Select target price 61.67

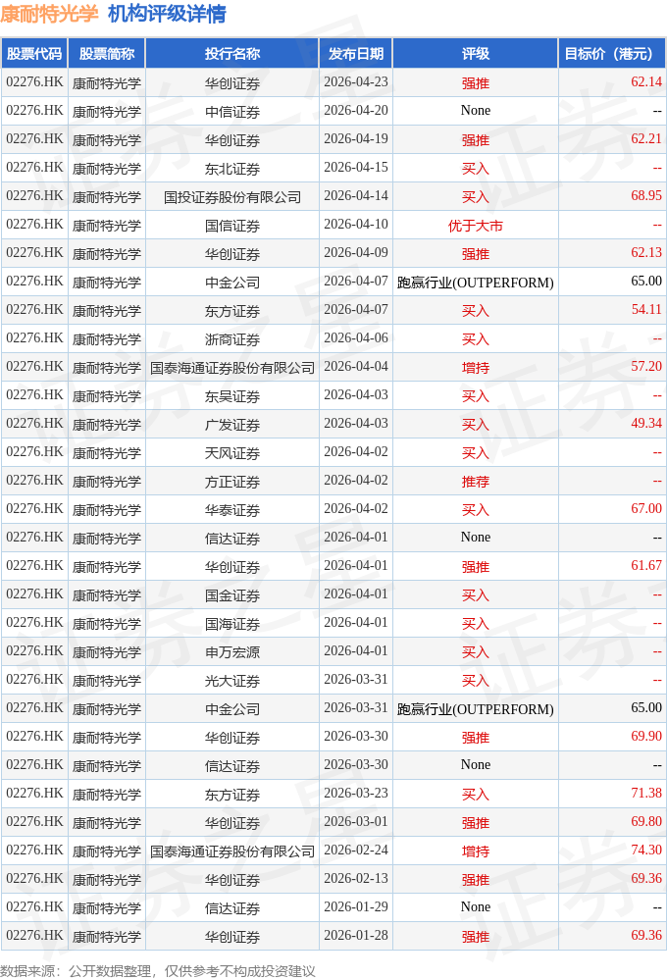(646, 566)
